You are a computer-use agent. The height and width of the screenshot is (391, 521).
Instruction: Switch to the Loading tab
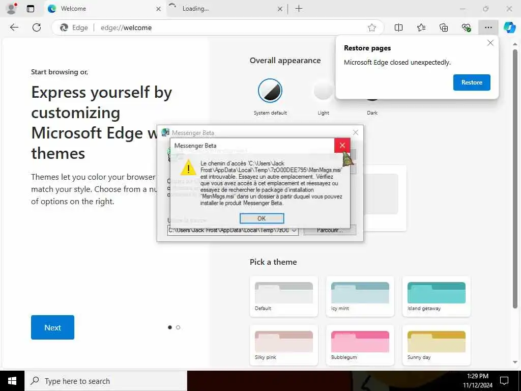tap(226, 9)
